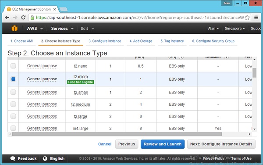Uncheck the selected t2.micro checkbox
Image resolution: width=263 pixels, height=165 pixels.
coord(13,79)
